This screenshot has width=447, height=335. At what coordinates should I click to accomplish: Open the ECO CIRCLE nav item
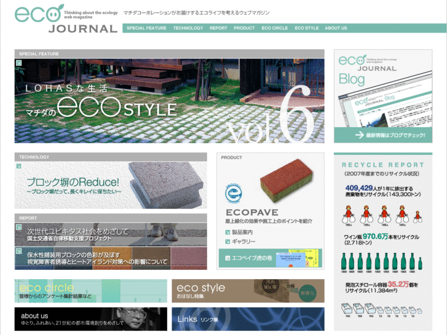274,28
